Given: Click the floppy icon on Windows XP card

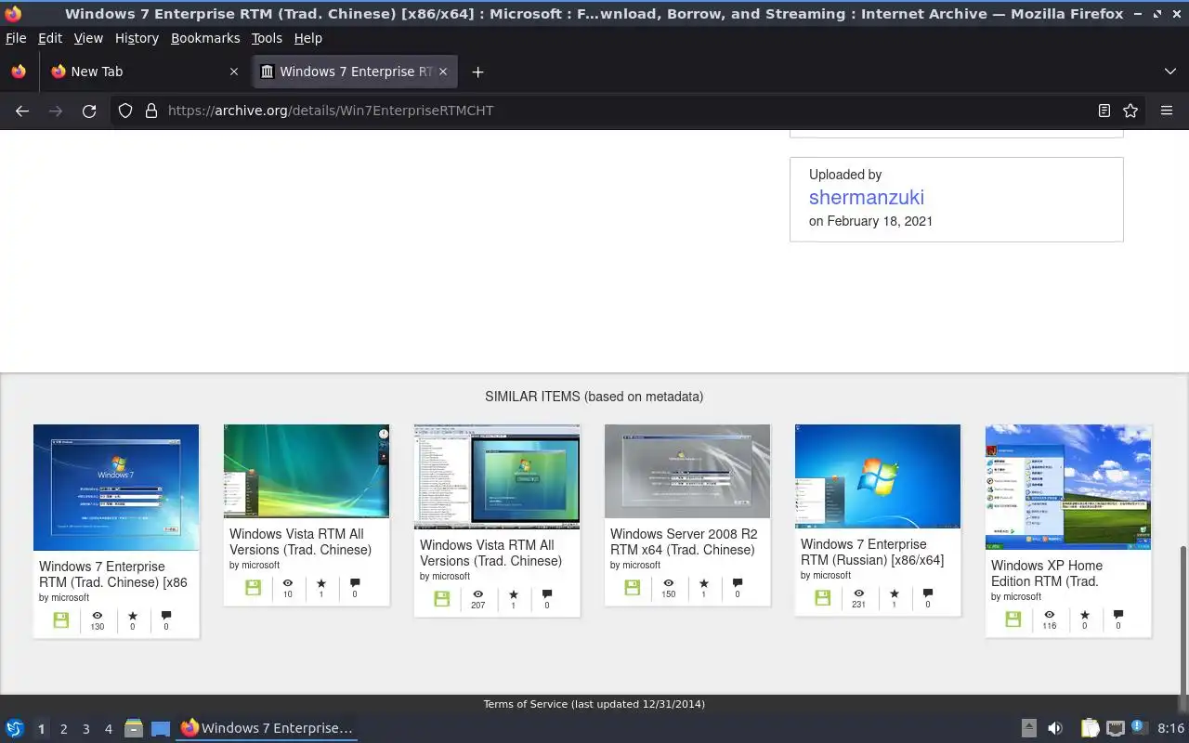Looking at the screenshot, I should [x=1013, y=619].
